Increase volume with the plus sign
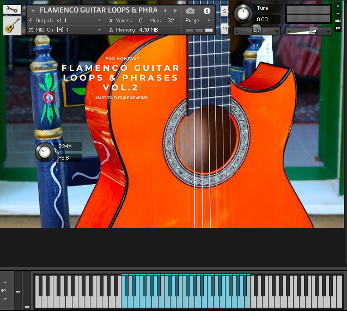This screenshot has width=347, height=311. (x=328, y=32)
